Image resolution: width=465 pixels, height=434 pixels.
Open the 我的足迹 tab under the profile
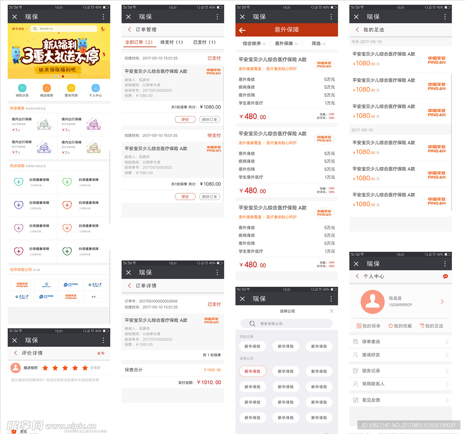coord(431,326)
